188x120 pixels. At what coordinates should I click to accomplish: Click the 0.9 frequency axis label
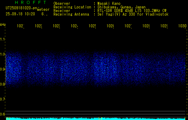(x=2, y=69)
